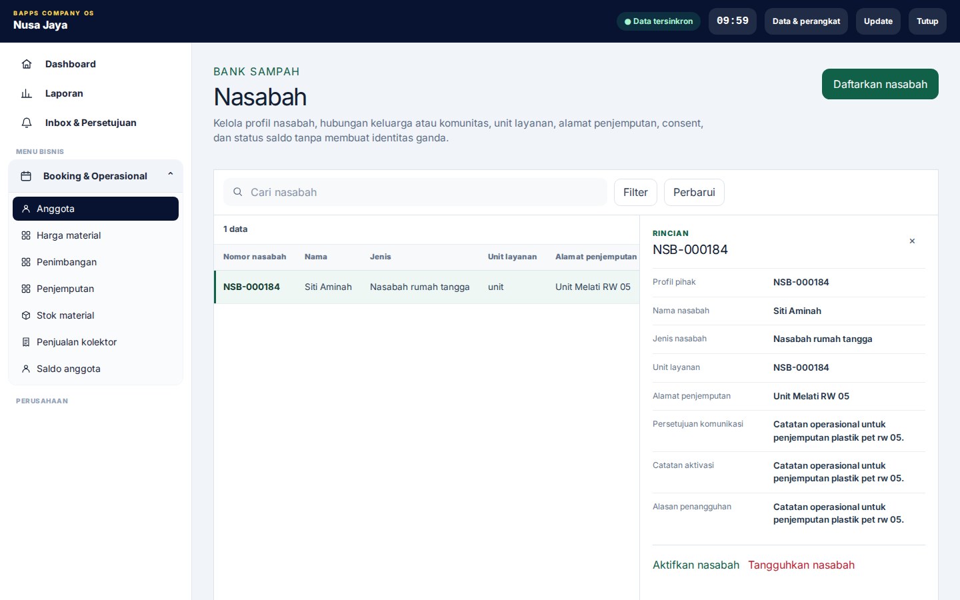This screenshot has width=960, height=600.
Task: Open the Inbox & Persetujuan menu item
Action: 95,123
